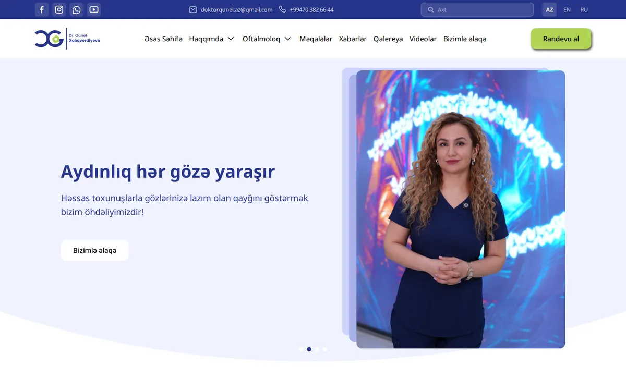626x391 pixels.
Task: Open the Oftalmoloq menu item
Action: [x=261, y=39]
